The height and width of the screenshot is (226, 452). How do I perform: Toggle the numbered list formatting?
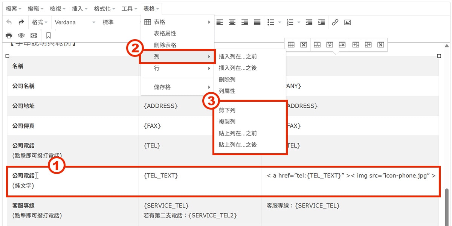coord(291,22)
